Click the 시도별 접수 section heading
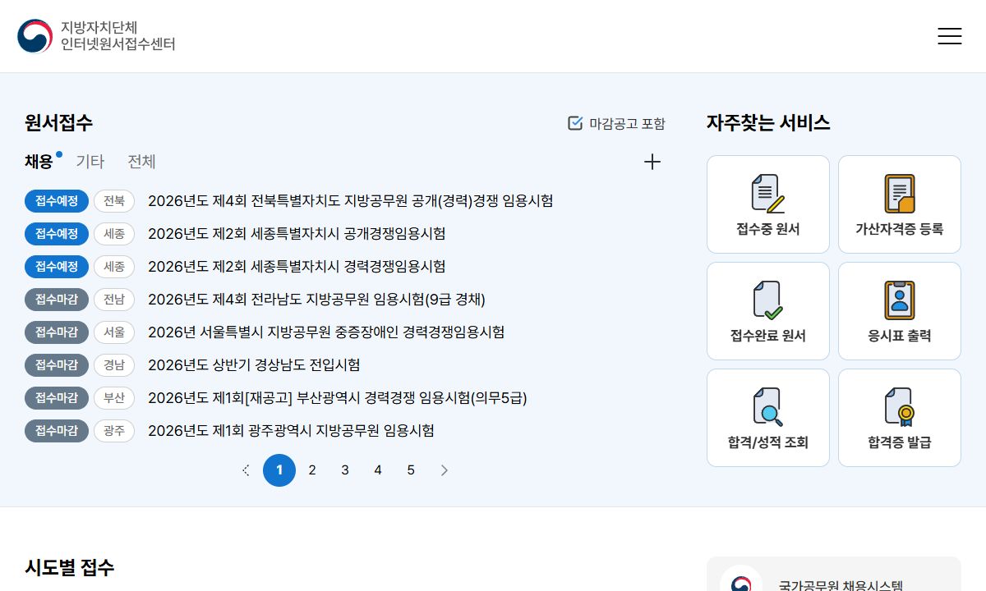This screenshot has width=986, height=591. (x=70, y=567)
